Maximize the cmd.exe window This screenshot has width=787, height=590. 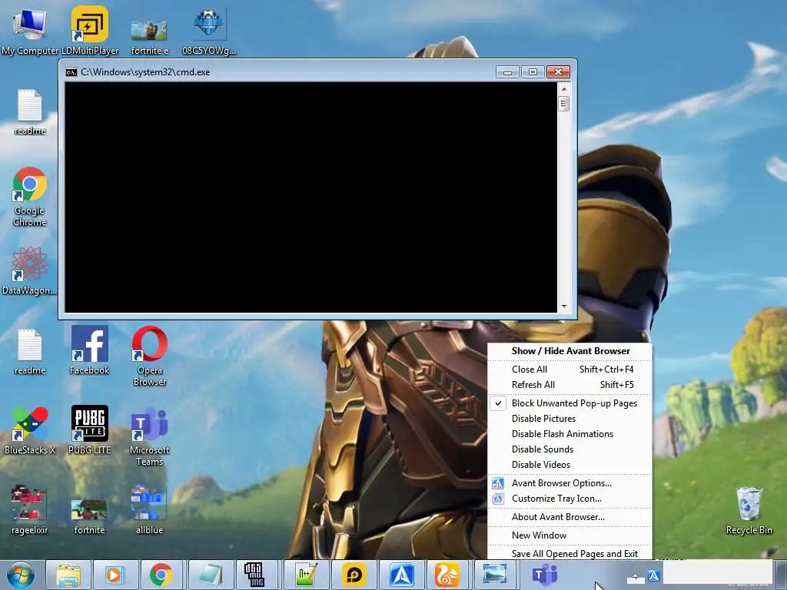[x=533, y=72]
